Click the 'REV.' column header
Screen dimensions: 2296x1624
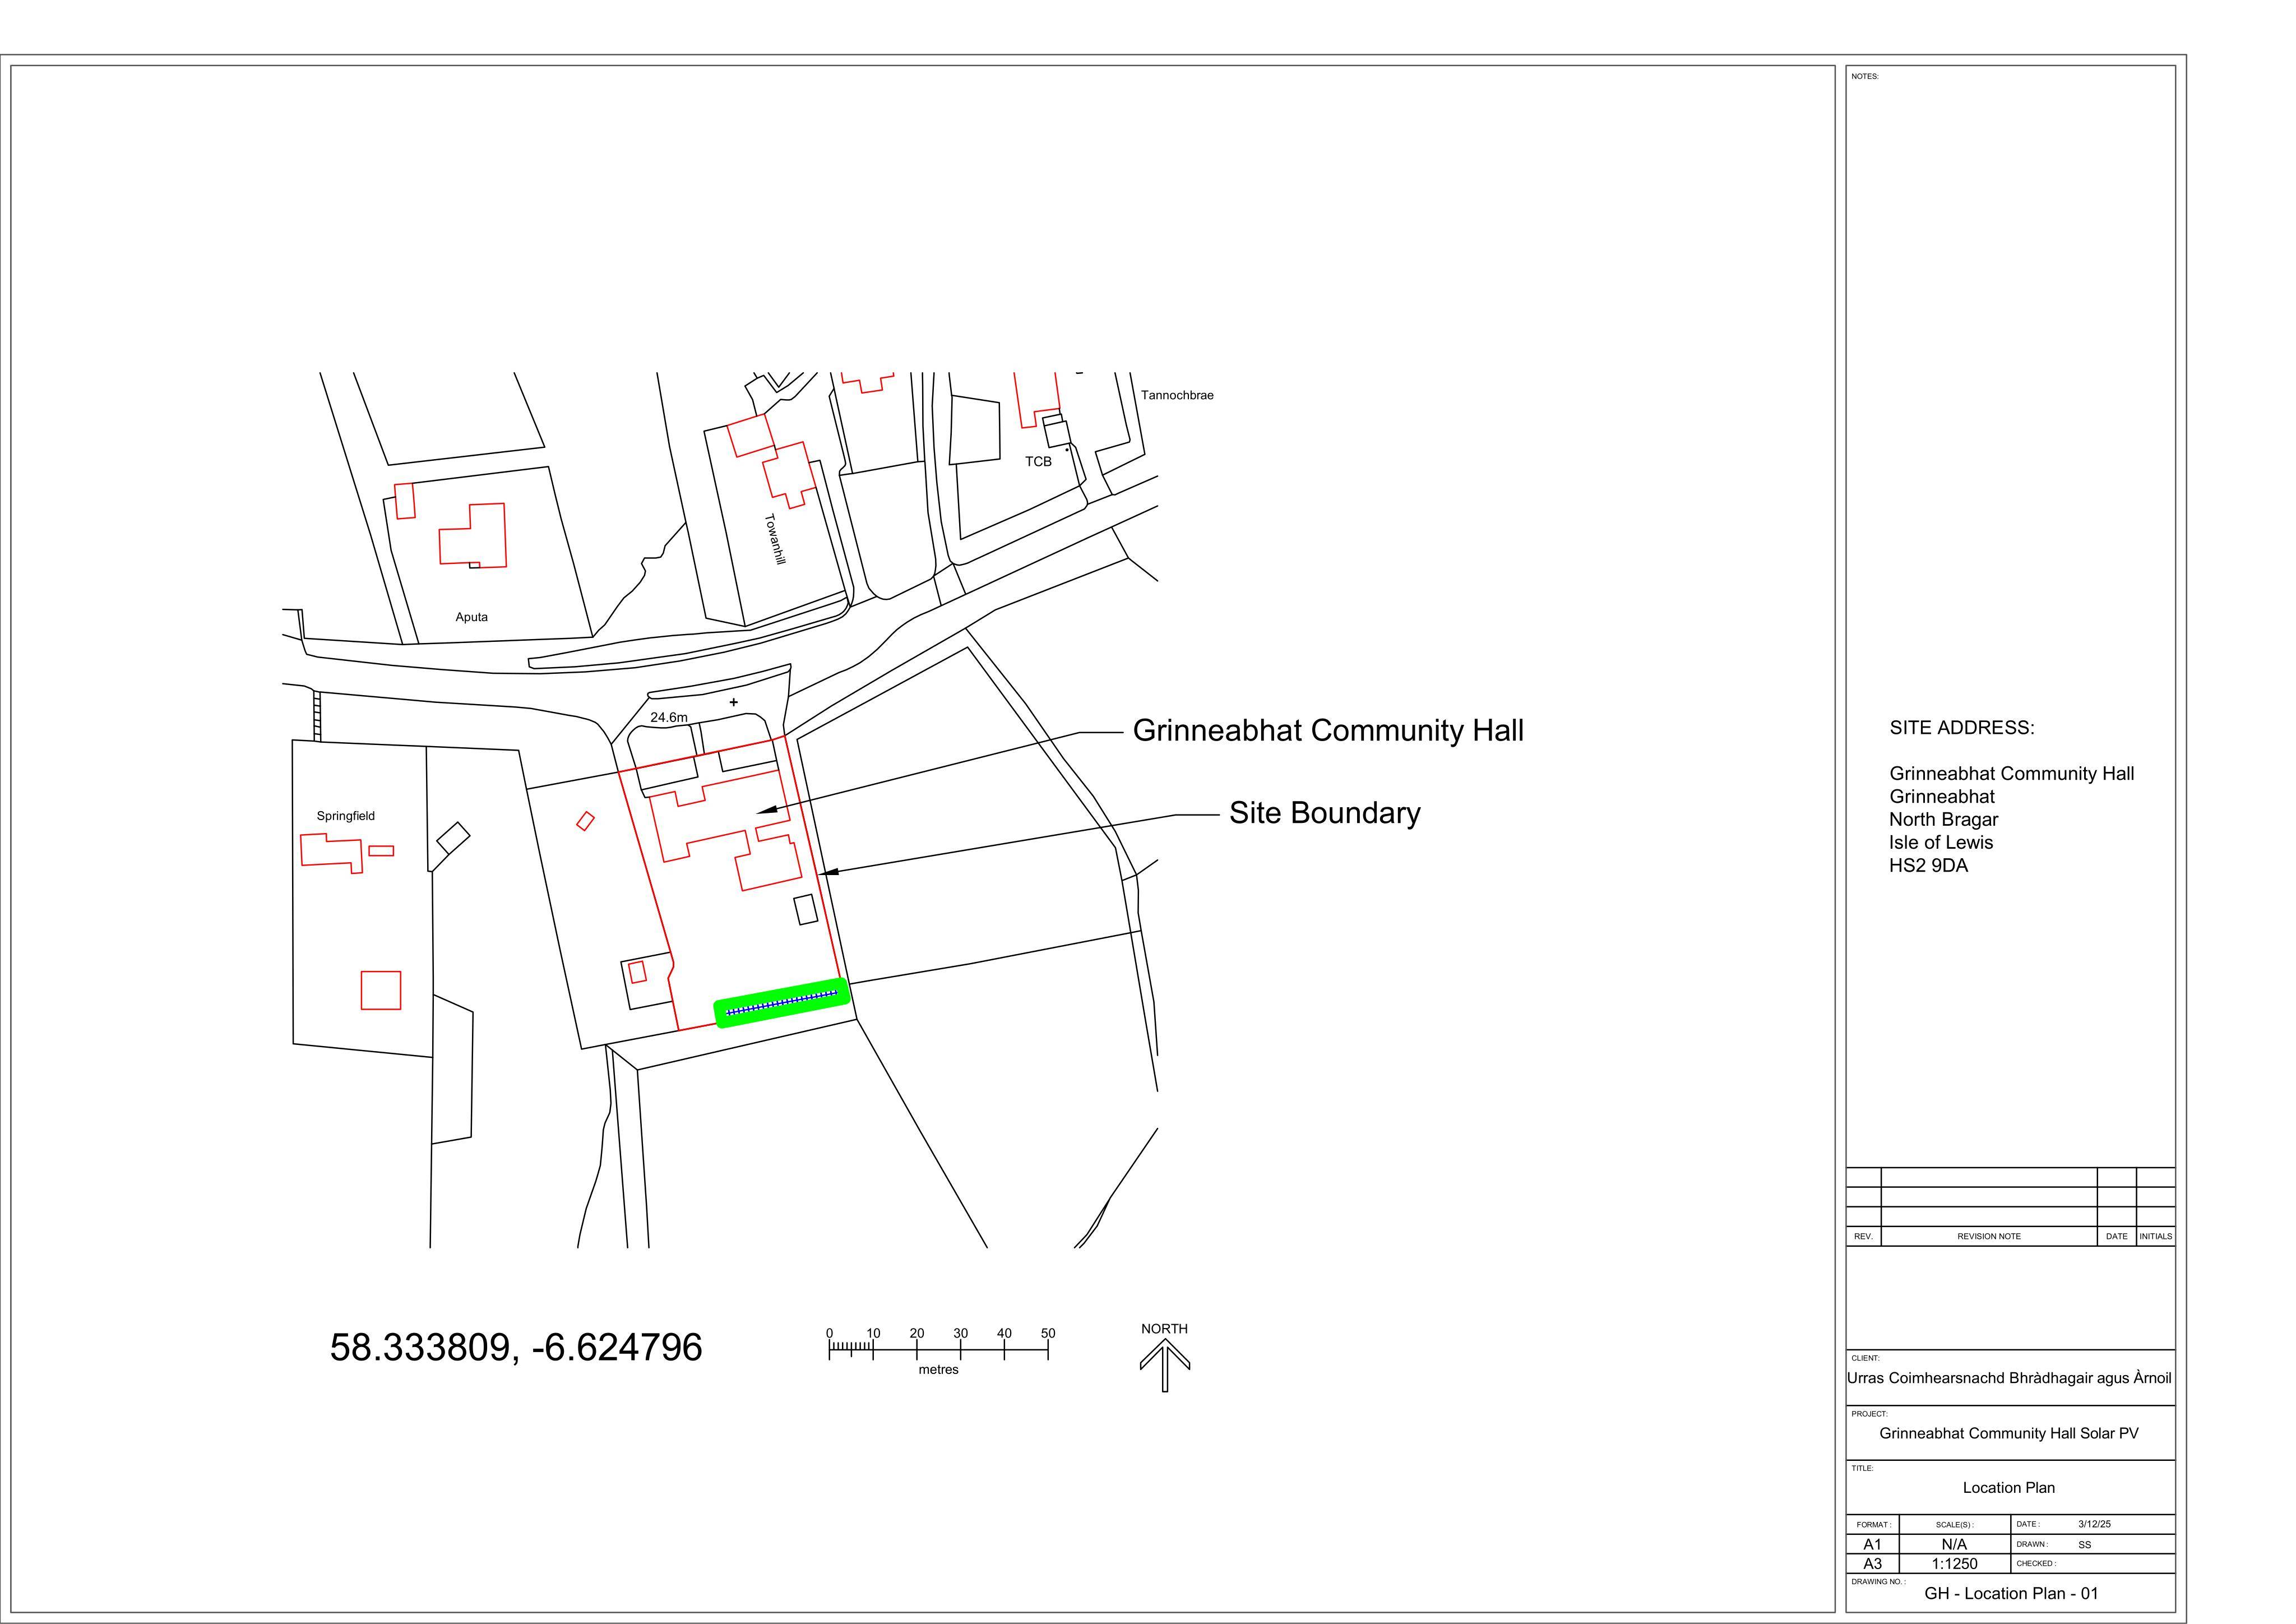point(1863,1237)
